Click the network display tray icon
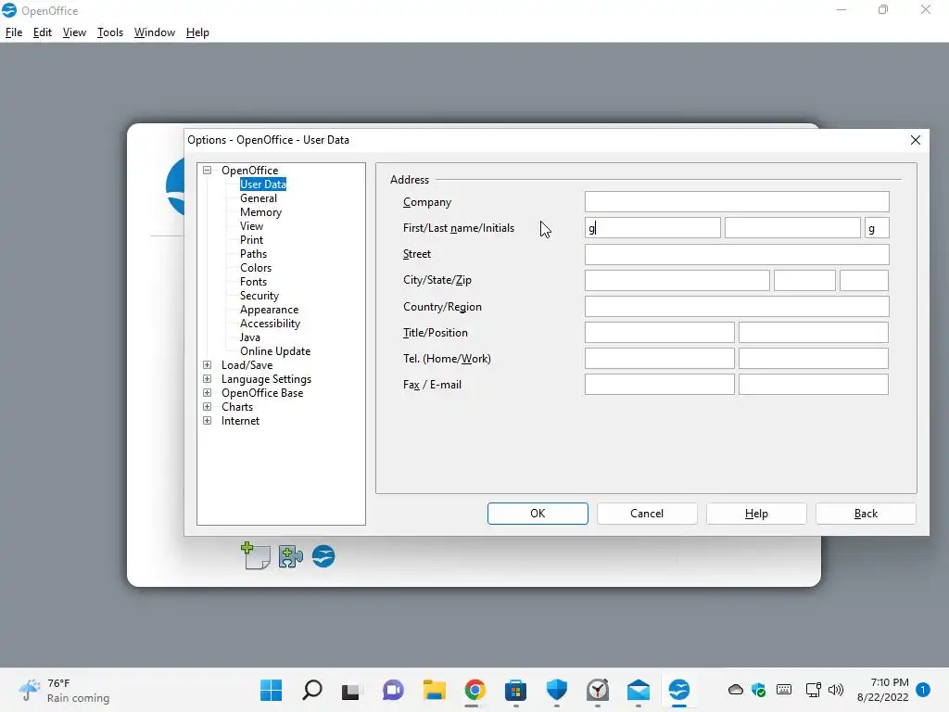The width and height of the screenshot is (949, 712). [x=813, y=690]
